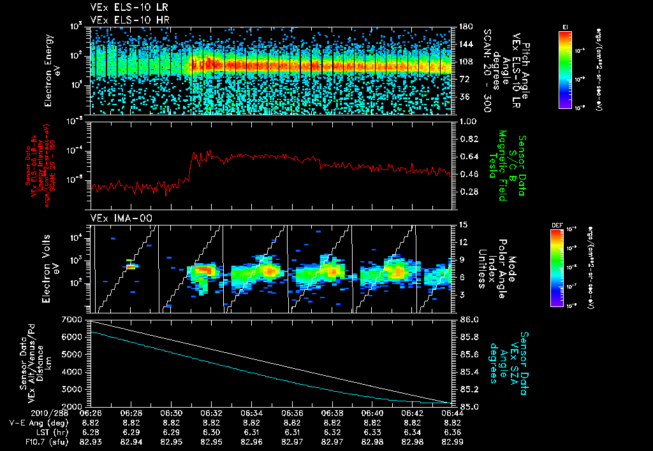Click time tick '06:26'
The image size is (653, 451).
click(x=91, y=413)
